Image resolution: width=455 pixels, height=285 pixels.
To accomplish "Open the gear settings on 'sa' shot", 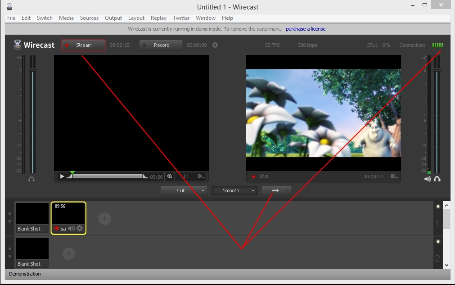I will point(80,228).
